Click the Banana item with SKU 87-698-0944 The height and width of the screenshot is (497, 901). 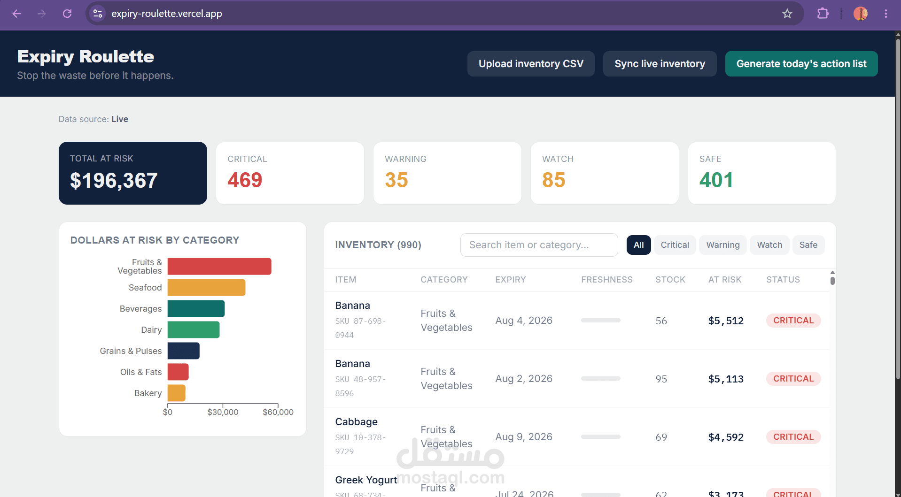click(x=353, y=306)
